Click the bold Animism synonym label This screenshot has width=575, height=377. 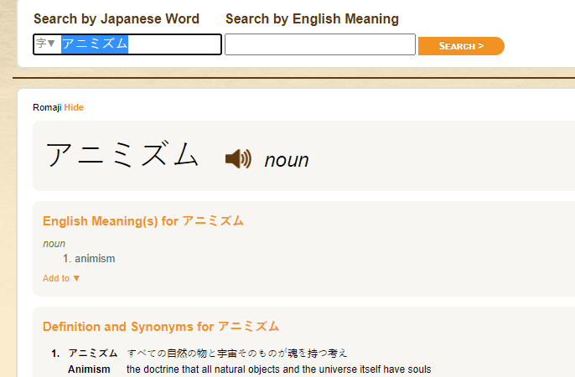tap(89, 369)
